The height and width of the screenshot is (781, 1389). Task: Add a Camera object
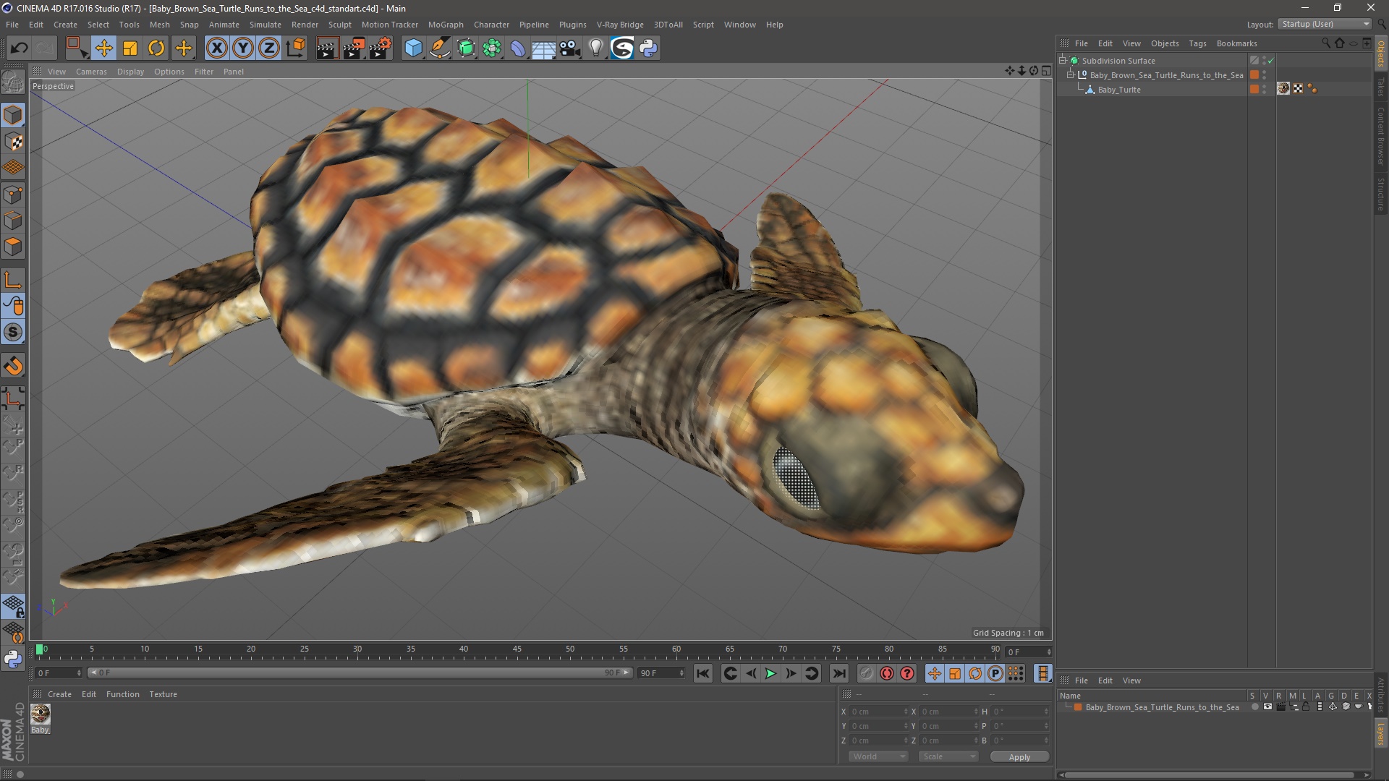570,48
